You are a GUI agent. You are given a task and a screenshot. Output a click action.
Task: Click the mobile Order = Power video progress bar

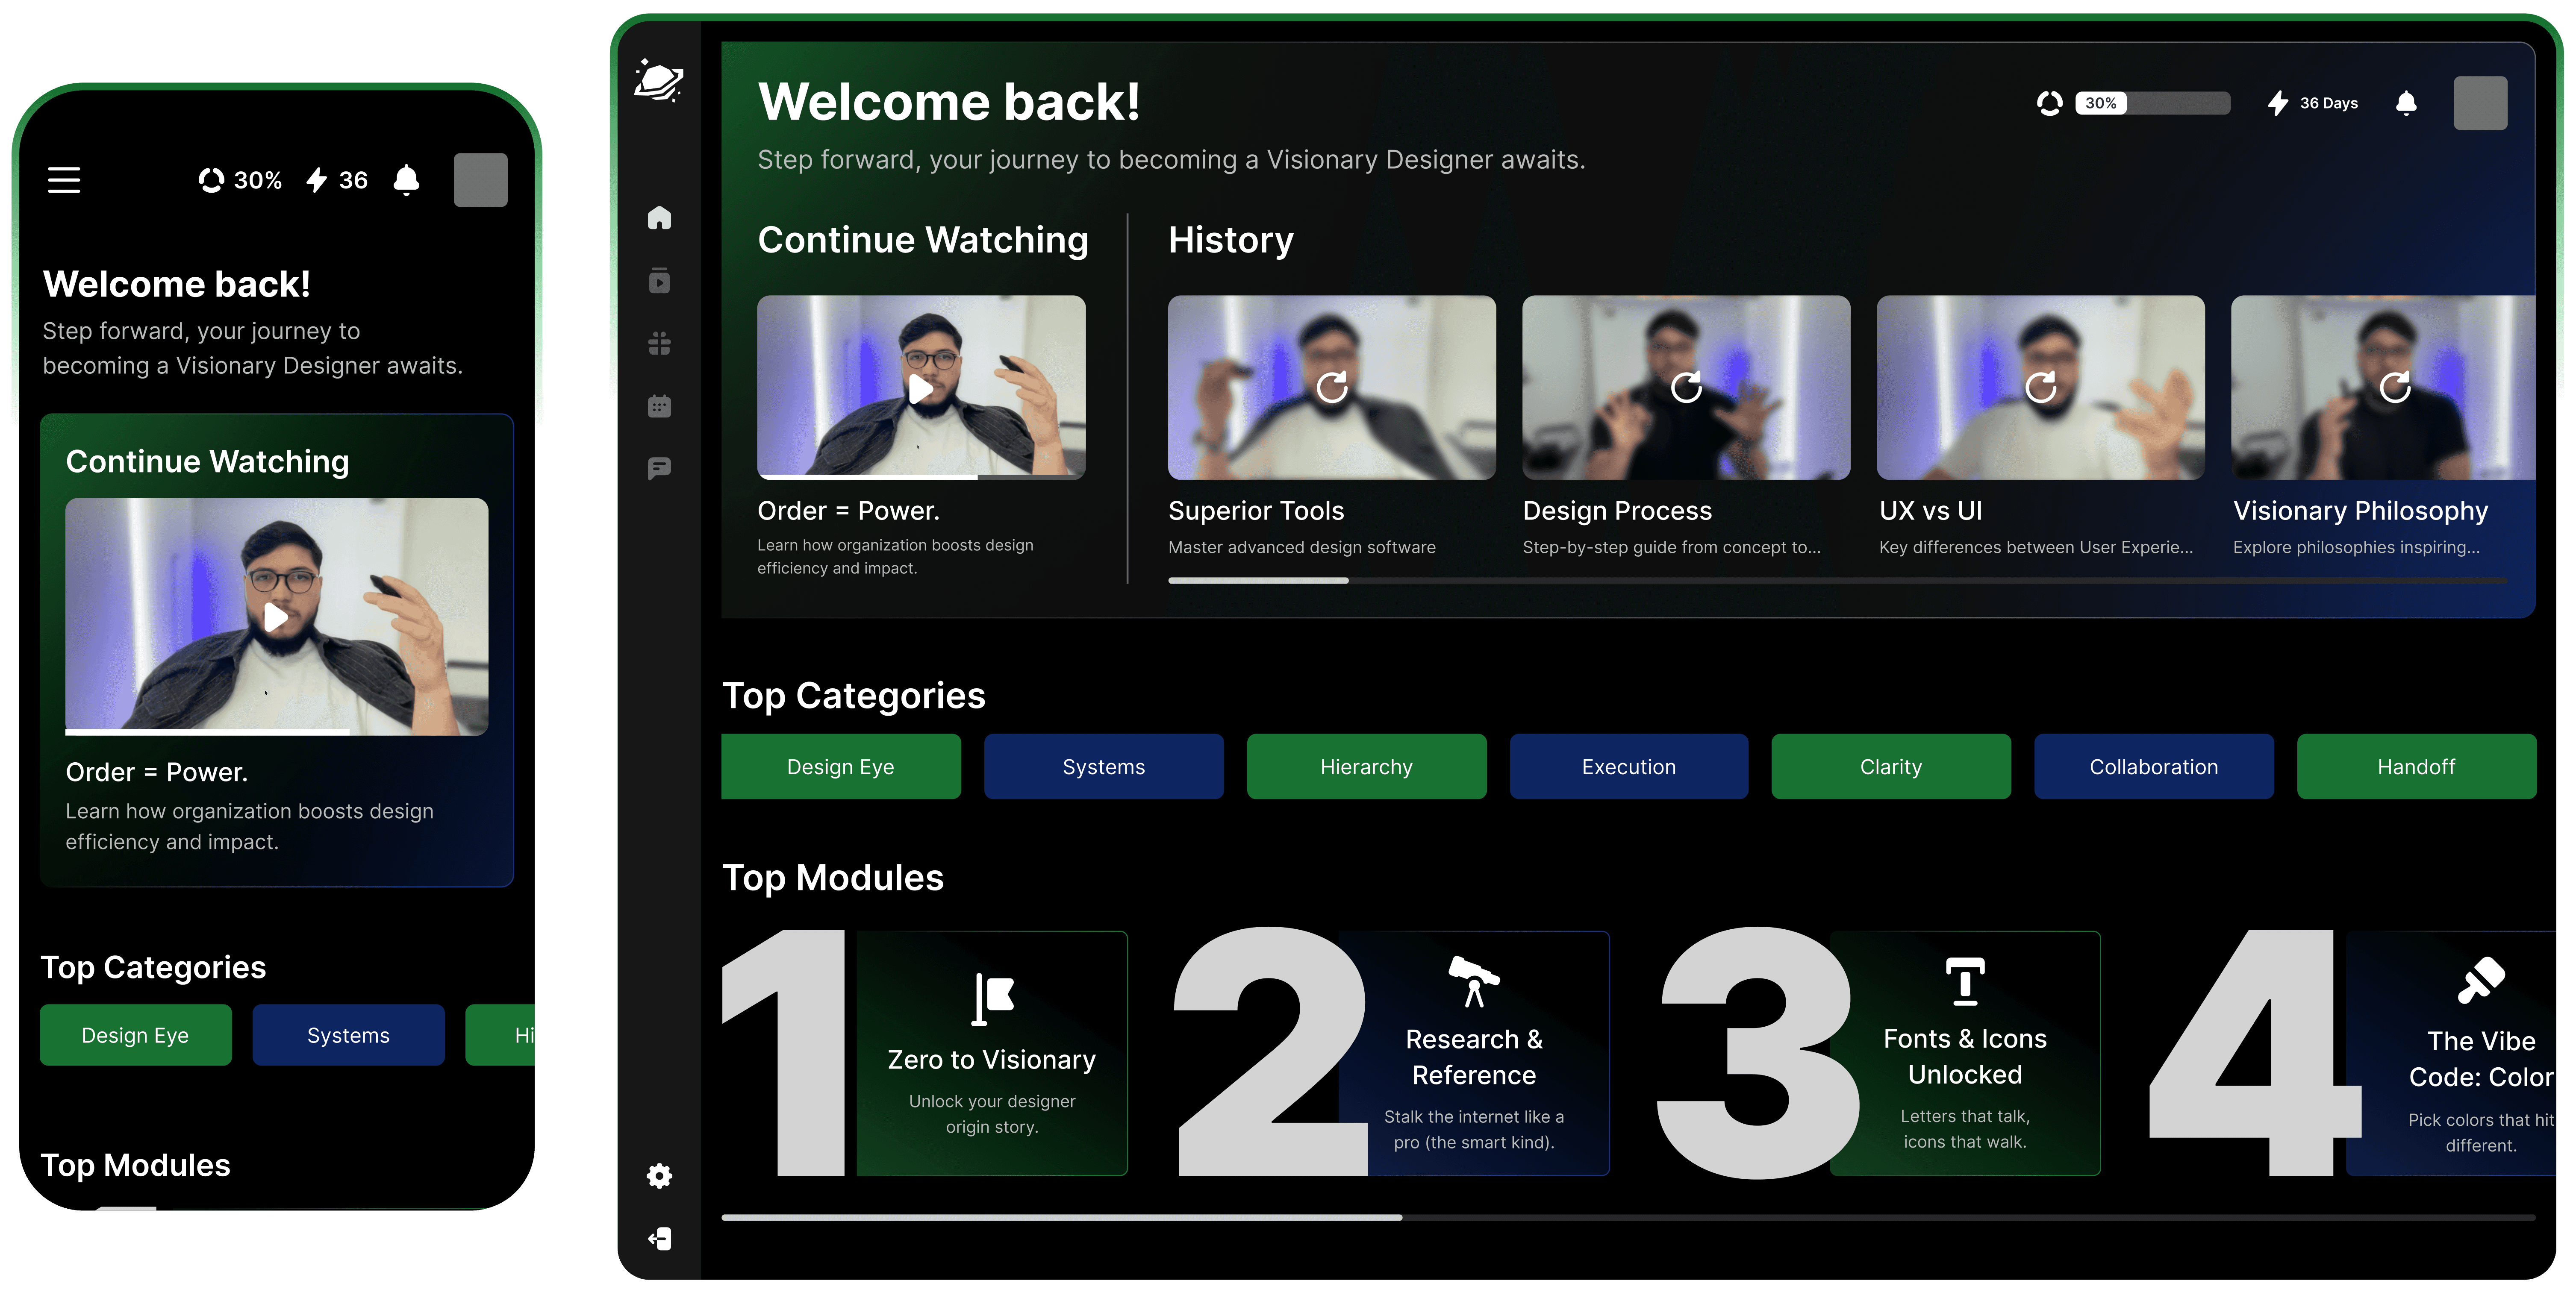(x=276, y=732)
